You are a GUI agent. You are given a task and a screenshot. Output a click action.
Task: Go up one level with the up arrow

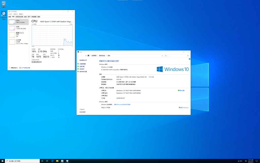pyautogui.click(x=86, y=56)
